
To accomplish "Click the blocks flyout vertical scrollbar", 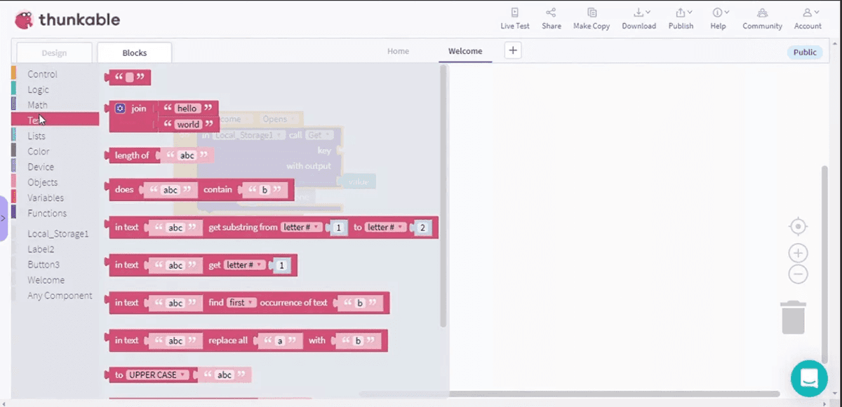I will click(443, 196).
